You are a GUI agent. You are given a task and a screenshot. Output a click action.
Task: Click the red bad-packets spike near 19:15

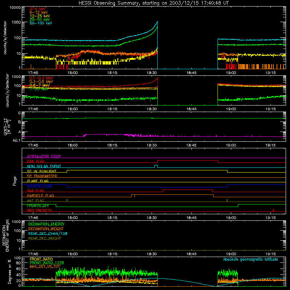(x=273, y=210)
